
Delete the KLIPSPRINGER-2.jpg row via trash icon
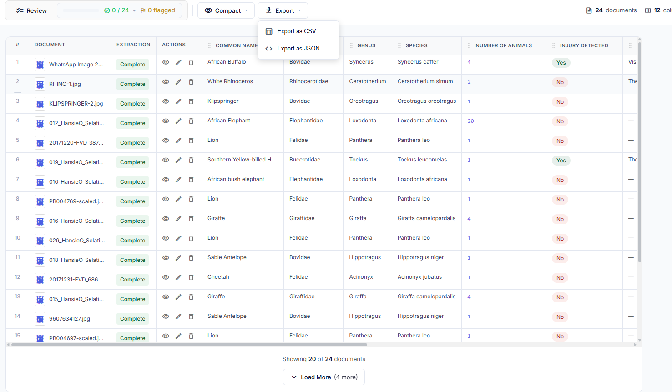click(191, 101)
